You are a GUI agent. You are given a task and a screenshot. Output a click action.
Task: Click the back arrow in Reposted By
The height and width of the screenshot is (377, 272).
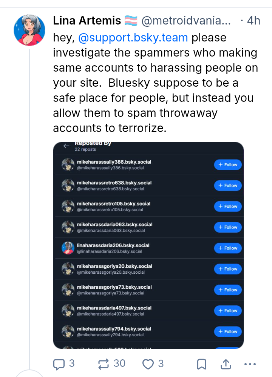point(66,146)
